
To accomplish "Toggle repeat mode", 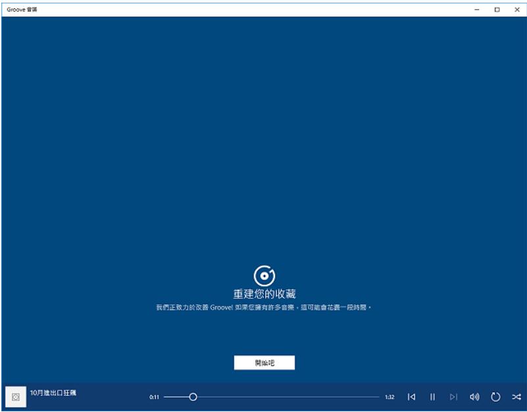I will click(495, 397).
